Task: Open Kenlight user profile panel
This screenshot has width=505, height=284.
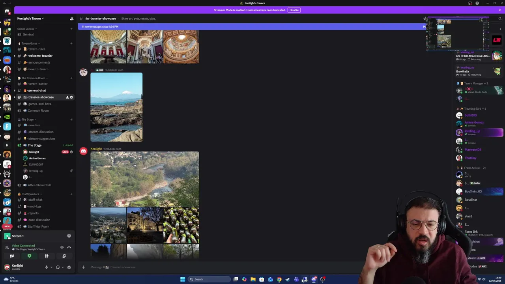Action: (22, 267)
